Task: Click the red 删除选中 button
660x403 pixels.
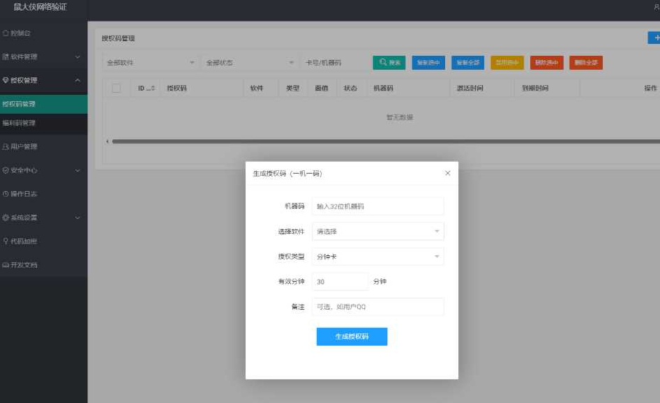Action: [547, 63]
